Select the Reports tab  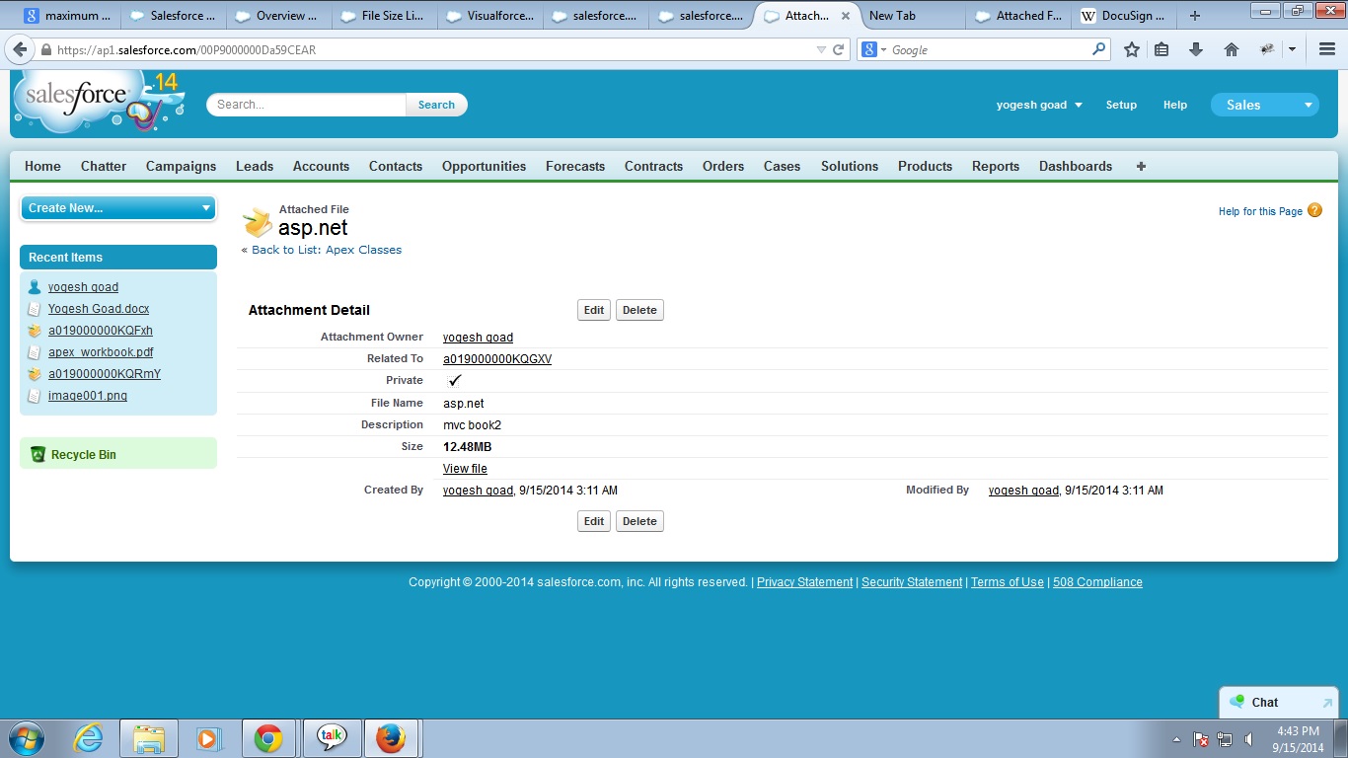coord(996,166)
